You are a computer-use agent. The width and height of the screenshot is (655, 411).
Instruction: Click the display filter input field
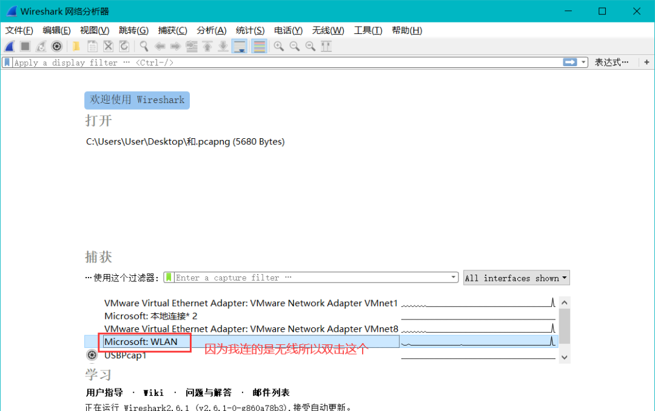tap(287, 62)
